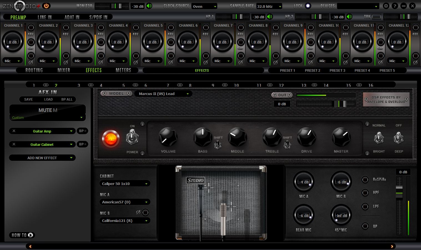The height and width of the screenshot is (250, 421).
Task: Link channels 5 and 6 in effects strip
Action: [x=135, y=85]
